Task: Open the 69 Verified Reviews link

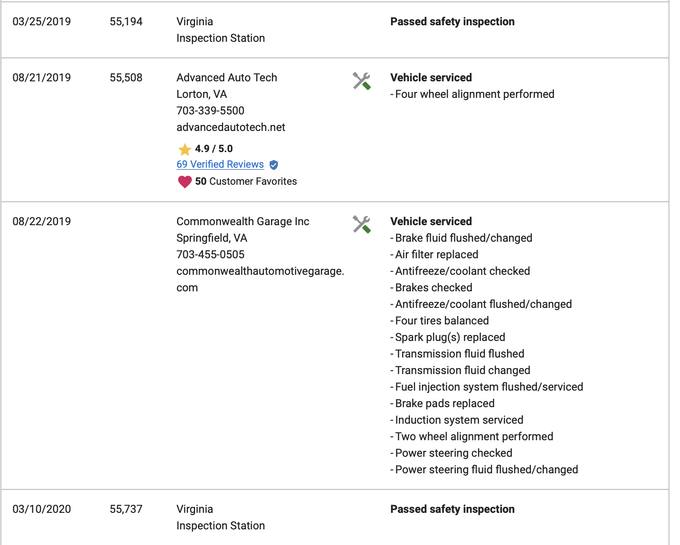Action: [x=220, y=165]
